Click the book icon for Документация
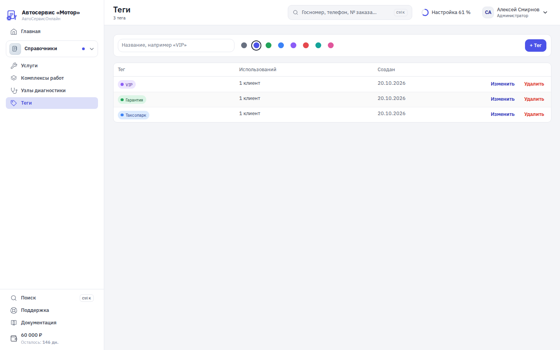 (14, 323)
